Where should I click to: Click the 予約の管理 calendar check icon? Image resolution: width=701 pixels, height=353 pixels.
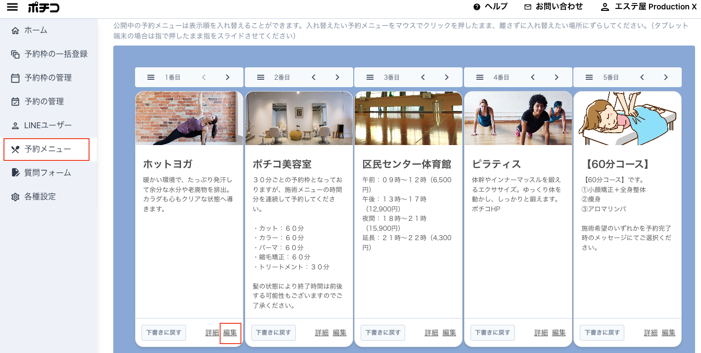(15, 101)
